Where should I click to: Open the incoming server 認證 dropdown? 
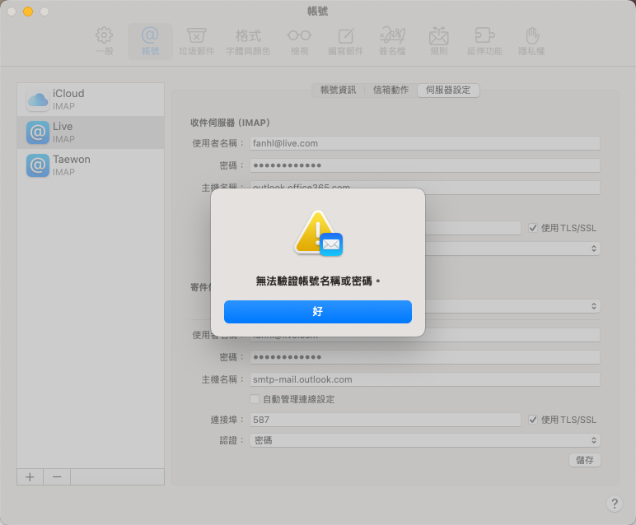pos(512,249)
